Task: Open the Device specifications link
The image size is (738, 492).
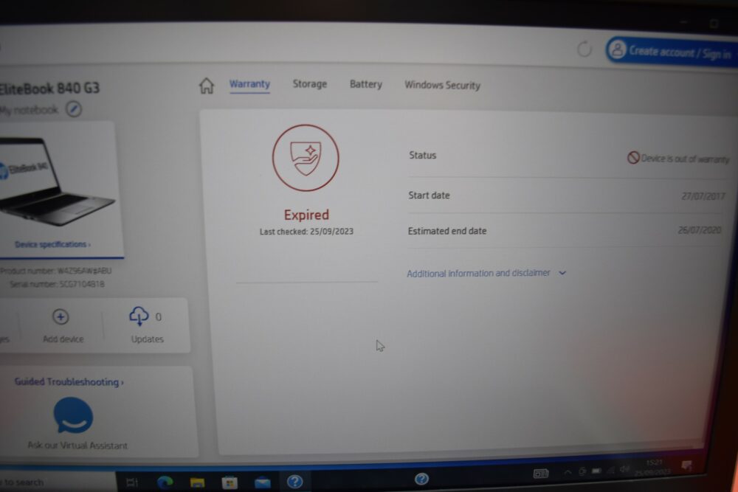Action: click(x=52, y=245)
